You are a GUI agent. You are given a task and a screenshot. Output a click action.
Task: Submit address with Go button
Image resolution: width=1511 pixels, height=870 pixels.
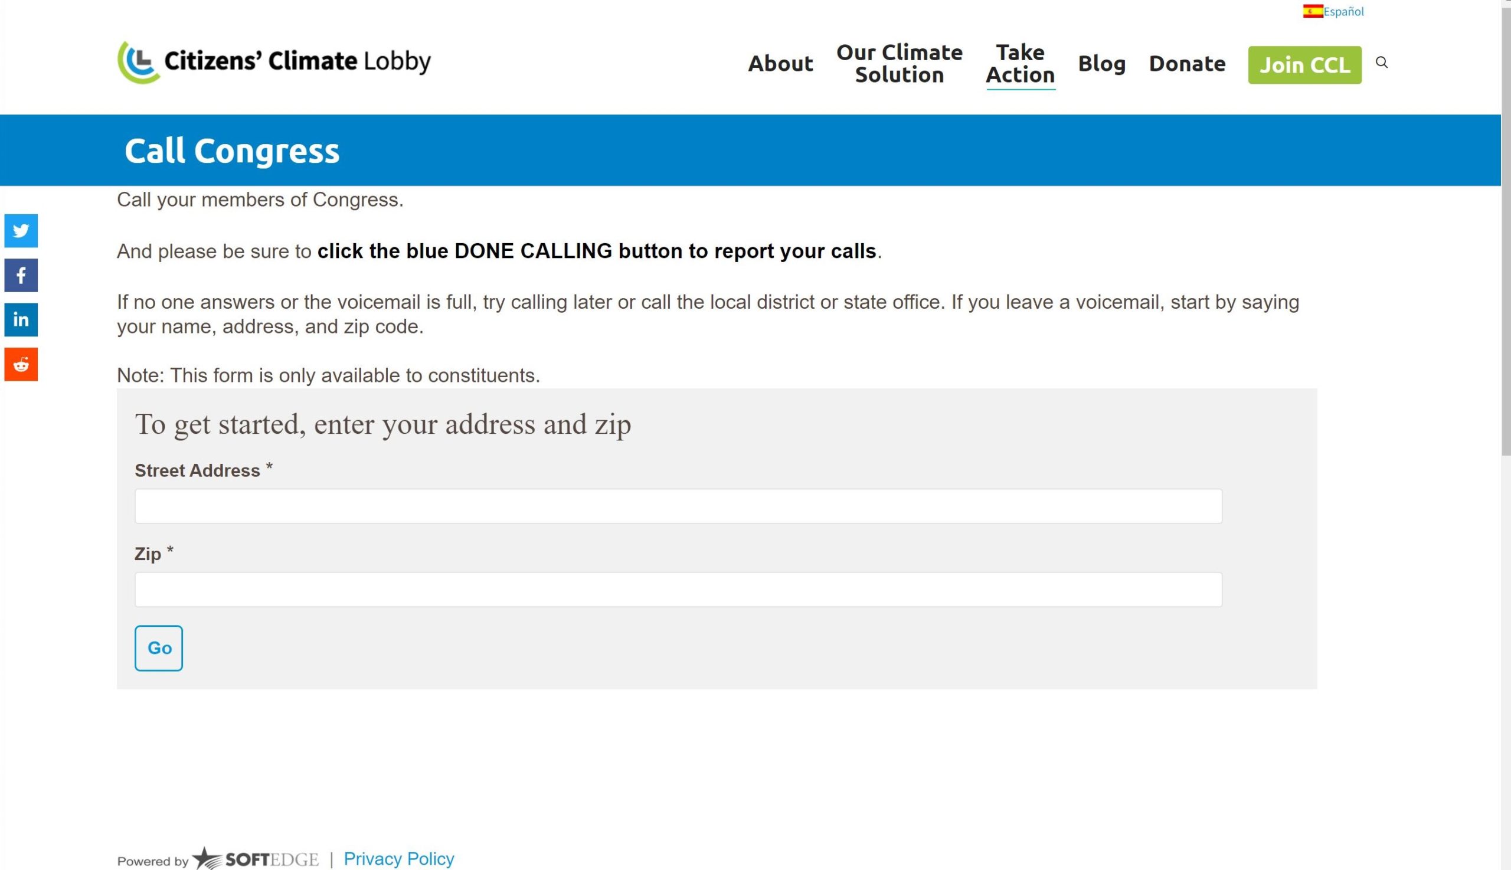tap(158, 648)
